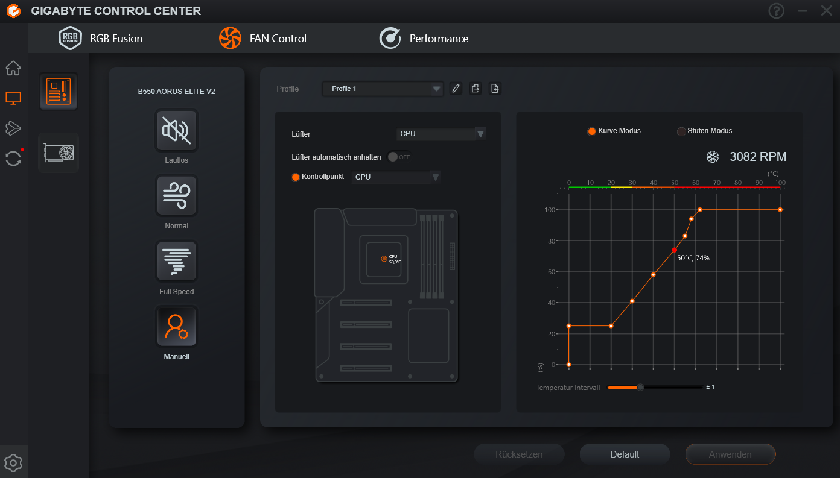Click the Temperatur Intervall label
Screen dimensions: 840x478
tap(568, 388)
